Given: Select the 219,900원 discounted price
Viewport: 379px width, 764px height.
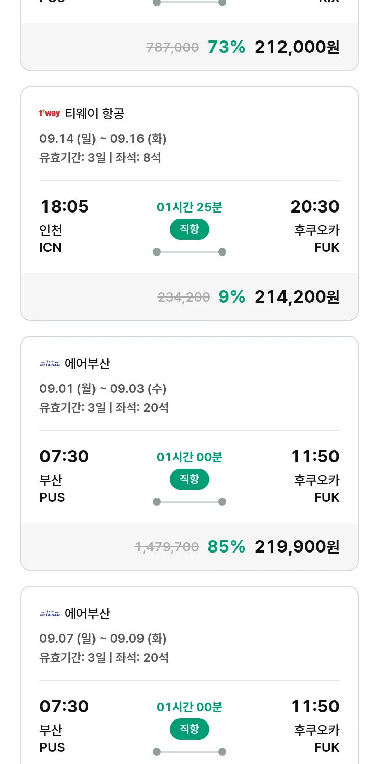Looking at the screenshot, I should click(x=297, y=547).
